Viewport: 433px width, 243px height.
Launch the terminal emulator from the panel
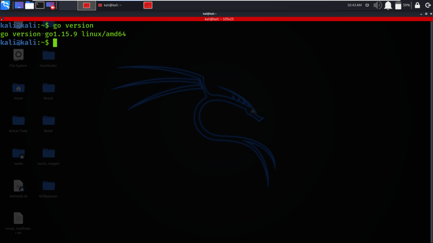click(x=40, y=5)
